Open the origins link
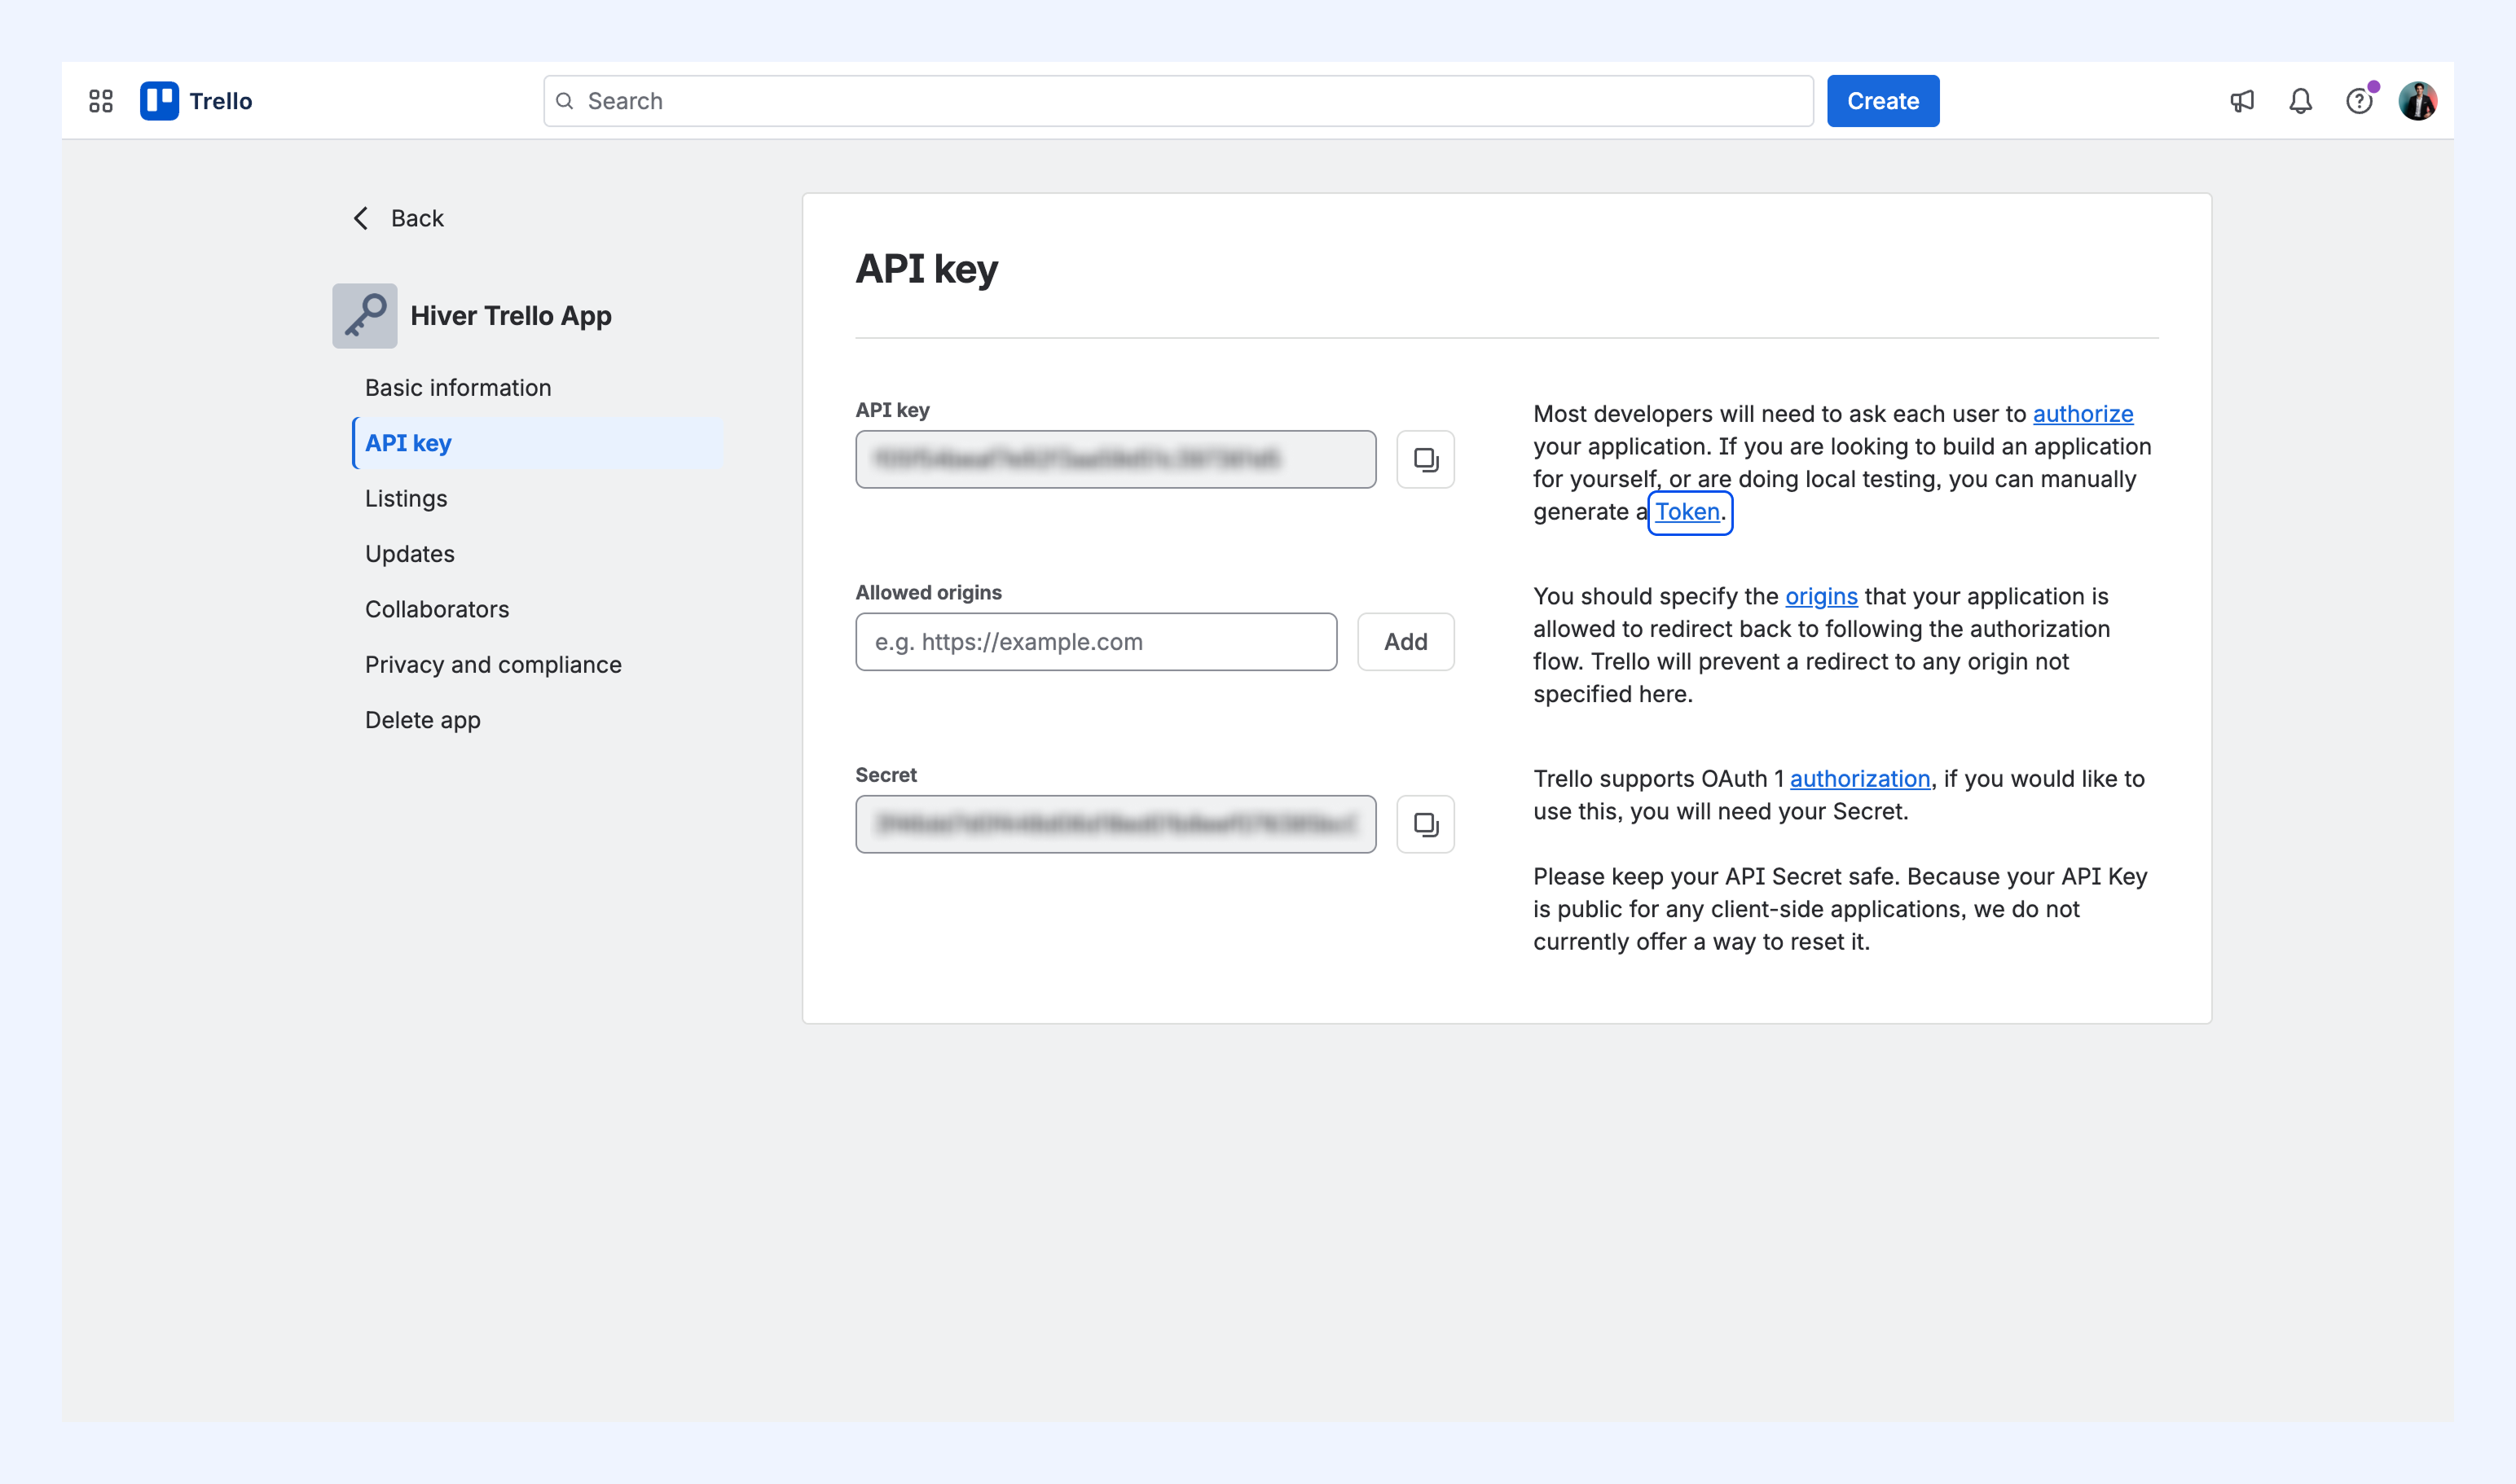The height and width of the screenshot is (1484, 2516). [1822, 597]
